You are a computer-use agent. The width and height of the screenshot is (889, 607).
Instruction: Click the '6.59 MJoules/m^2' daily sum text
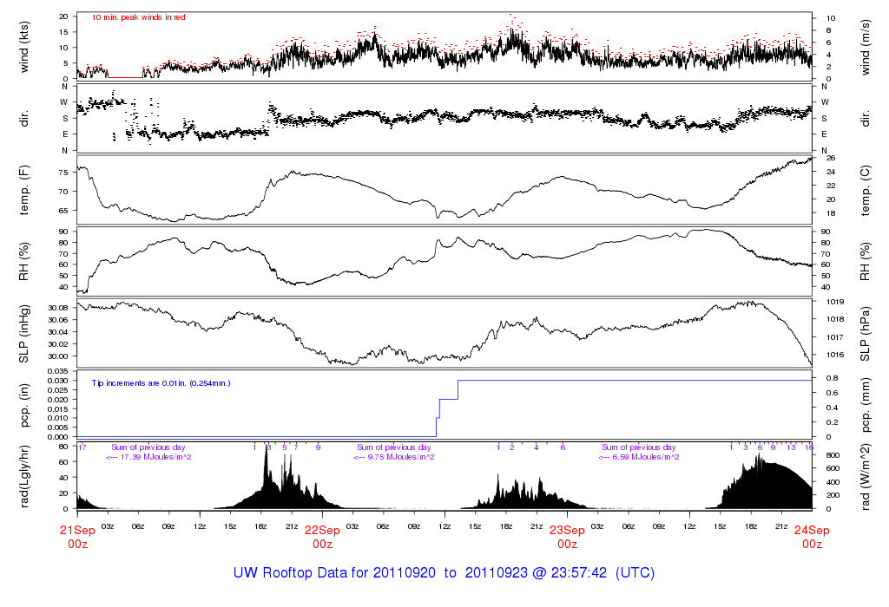pos(646,457)
